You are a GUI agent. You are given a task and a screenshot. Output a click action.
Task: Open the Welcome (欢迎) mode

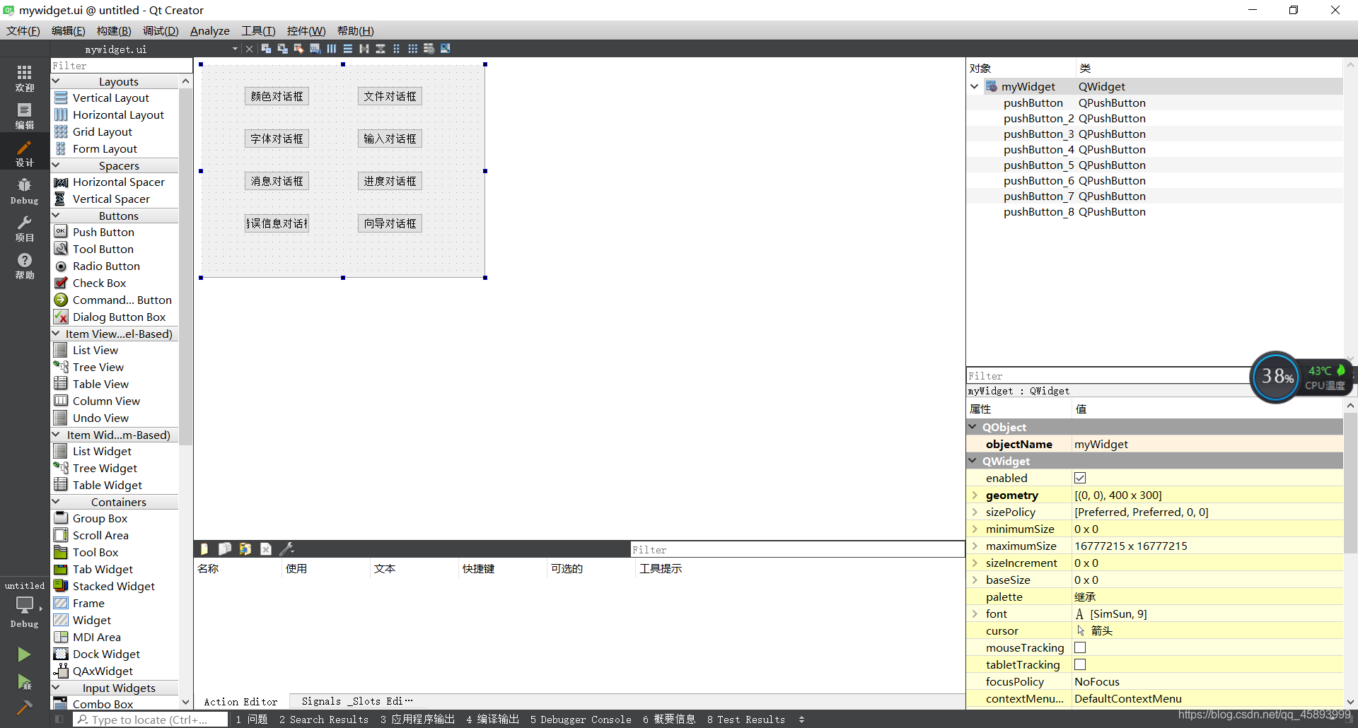pyautogui.click(x=24, y=78)
